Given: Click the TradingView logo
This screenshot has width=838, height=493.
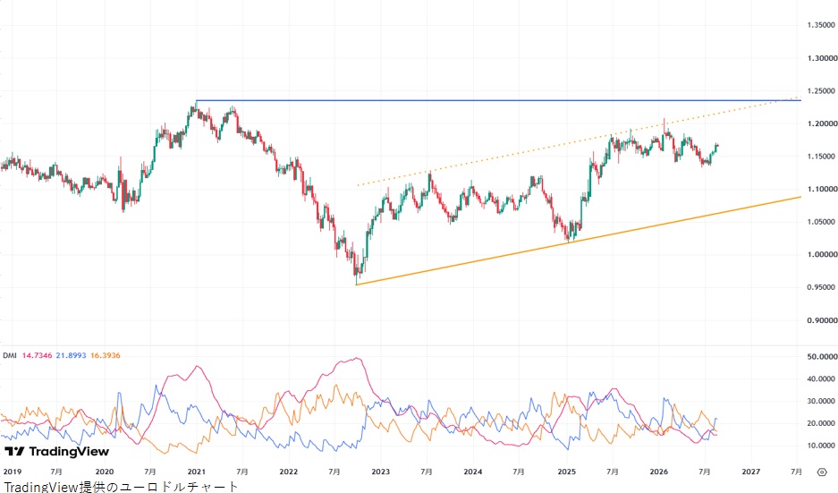Looking at the screenshot, I should [56, 452].
